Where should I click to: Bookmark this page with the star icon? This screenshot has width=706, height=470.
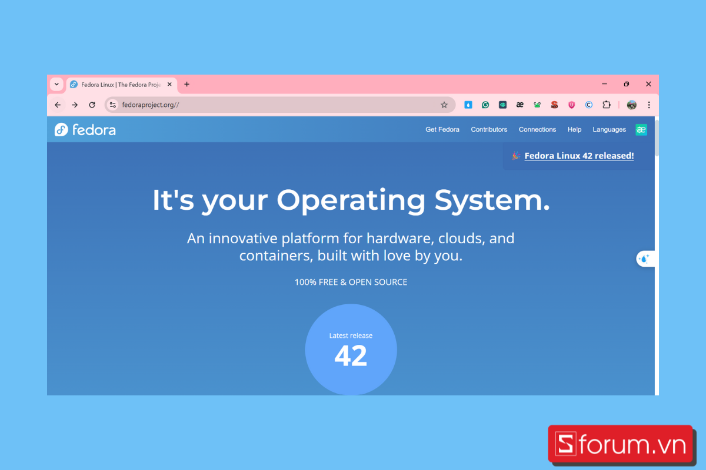[x=444, y=105]
